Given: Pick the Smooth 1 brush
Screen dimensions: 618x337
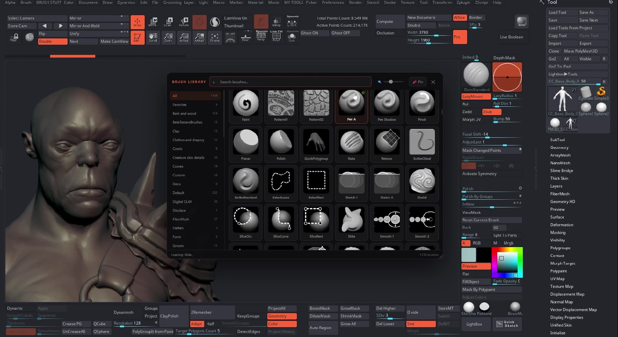Looking at the screenshot, I should coord(387,222).
